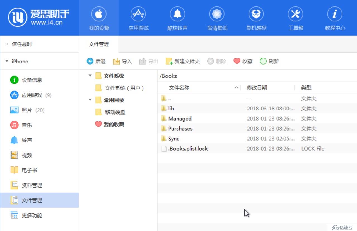Open the 高清壁纸 wallpaper tab
357x231 pixels.
click(x=217, y=18)
